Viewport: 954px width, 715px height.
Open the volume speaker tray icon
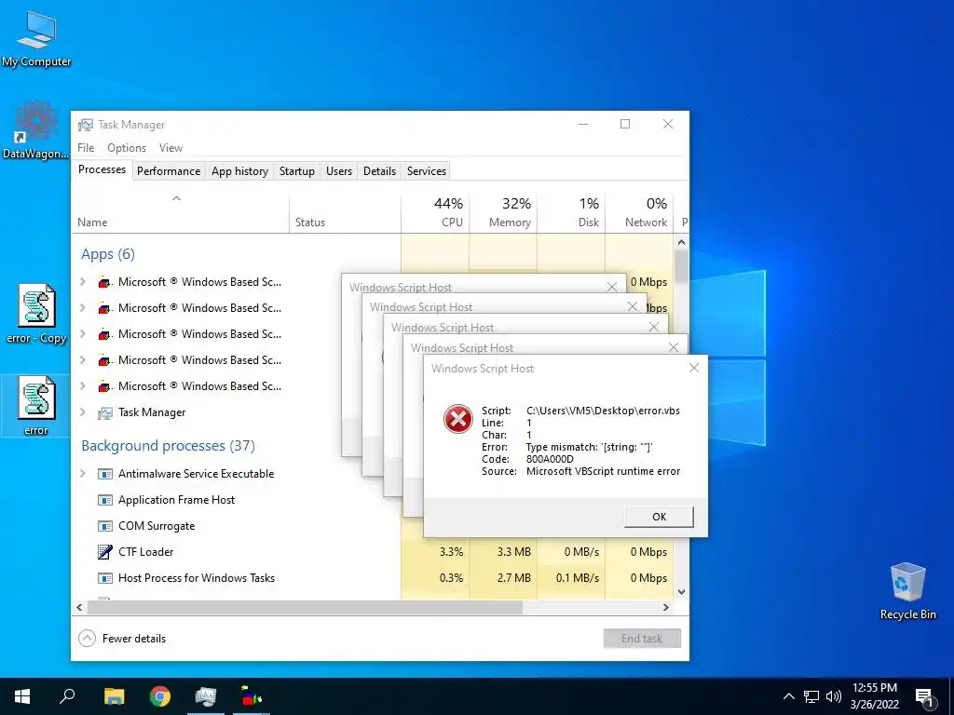pyautogui.click(x=833, y=696)
